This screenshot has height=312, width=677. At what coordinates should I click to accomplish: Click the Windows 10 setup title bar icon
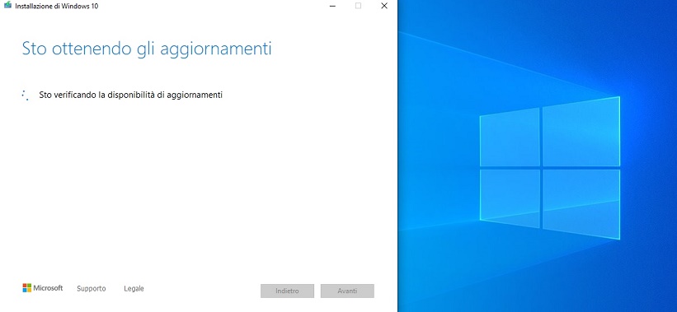(x=7, y=6)
